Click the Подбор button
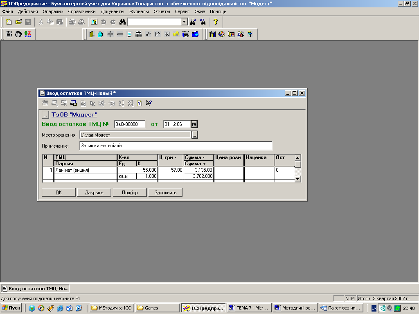 point(130,193)
